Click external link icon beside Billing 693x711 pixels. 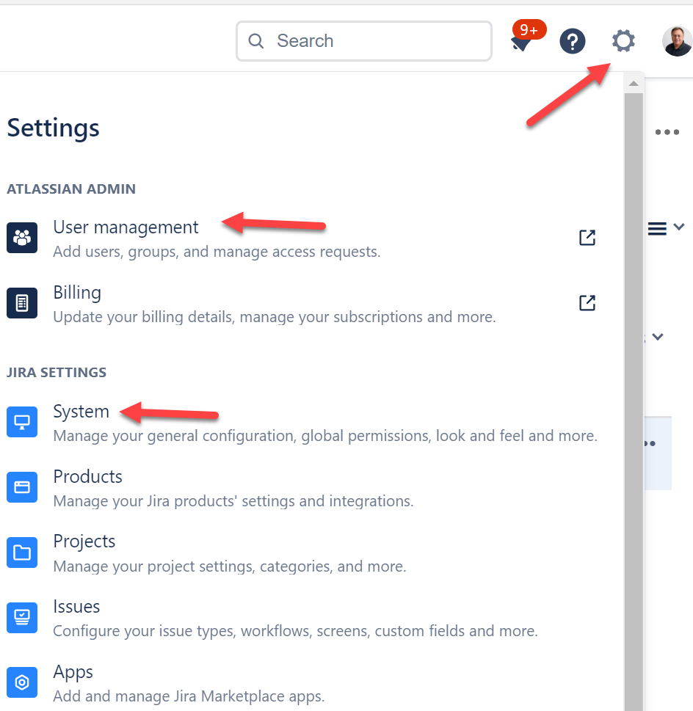tap(587, 303)
